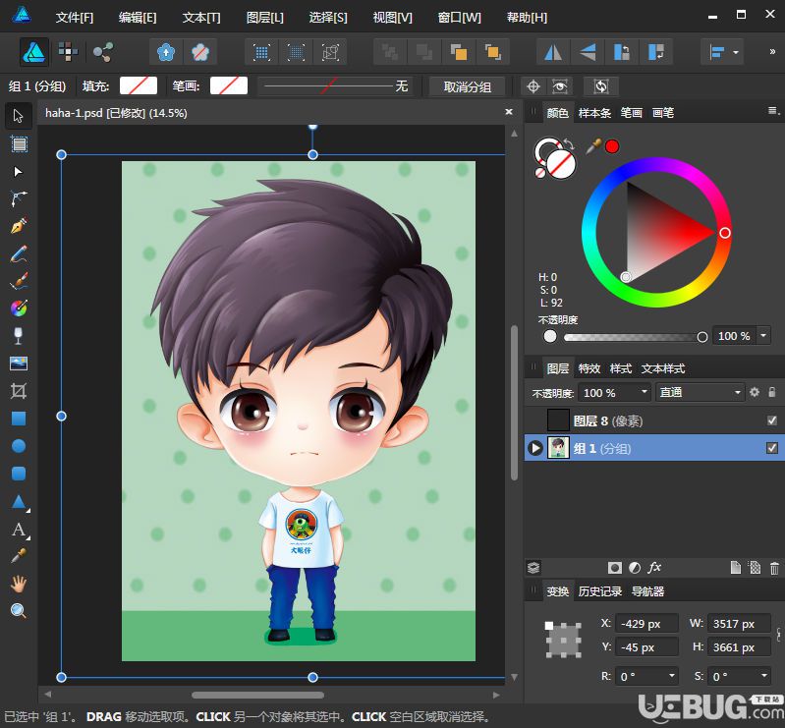Open the layer opacity 100 % dropdown
The image size is (785, 728).
point(645,392)
